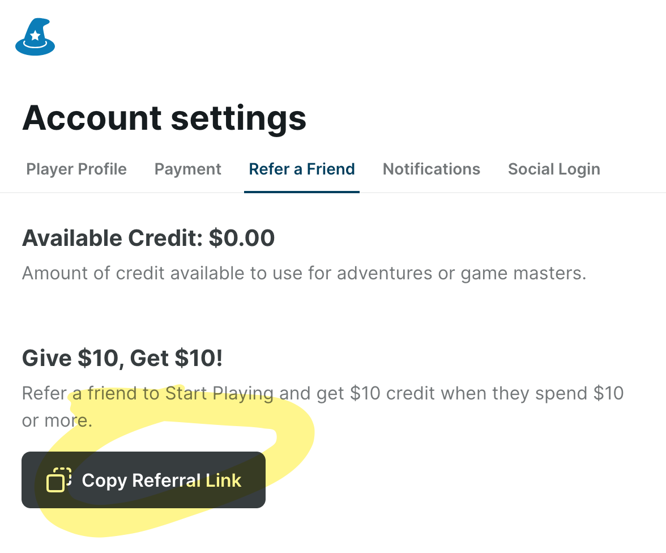Open the Player Profile tab
Screen dimensions: 666x553
coord(76,169)
